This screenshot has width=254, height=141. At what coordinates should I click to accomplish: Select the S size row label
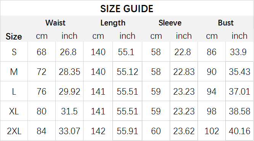14,52
